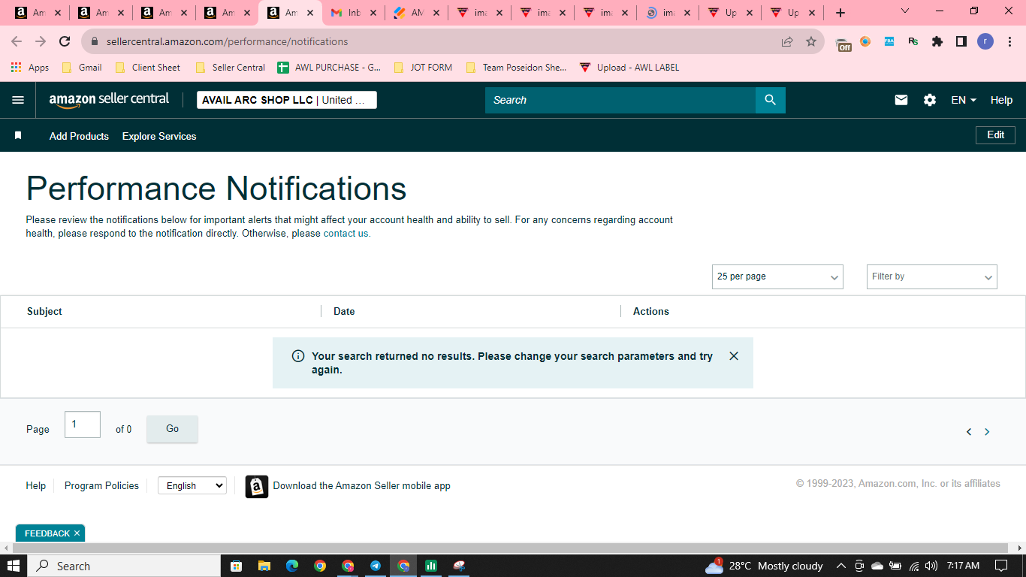
Task: Open the Filter by dropdown
Action: point(932,276)
